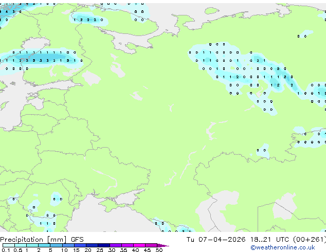Screen dimensions: 326x252
Task: Click the purple over-50 arrow tip of legend
Action: click(163, 246)
